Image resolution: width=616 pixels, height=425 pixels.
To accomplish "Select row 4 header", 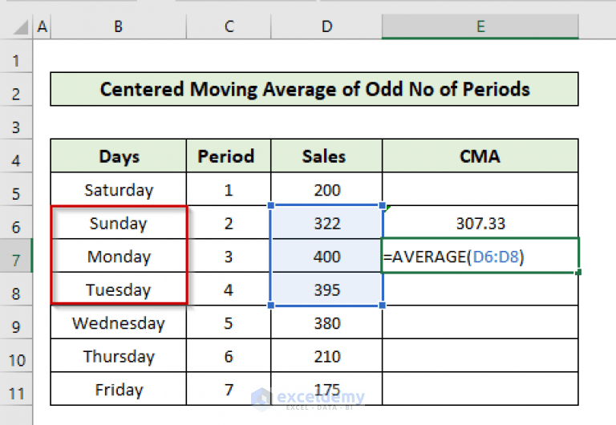I will click(x=16, y=156).
